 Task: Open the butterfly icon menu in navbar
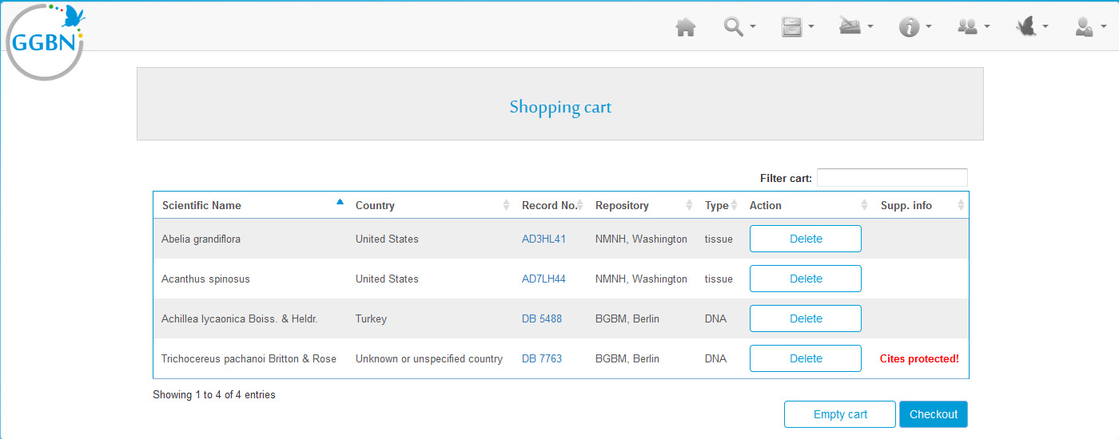pos(1031,27)
